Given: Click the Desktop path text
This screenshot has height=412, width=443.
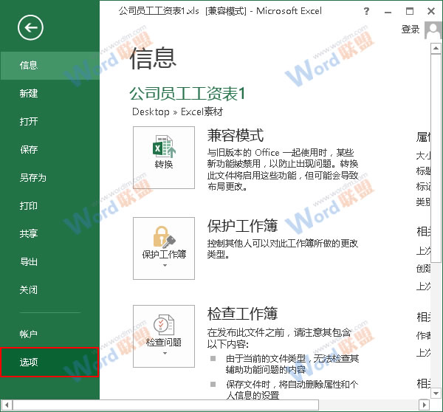Looking at the screenshot, I should coord(151,112).
